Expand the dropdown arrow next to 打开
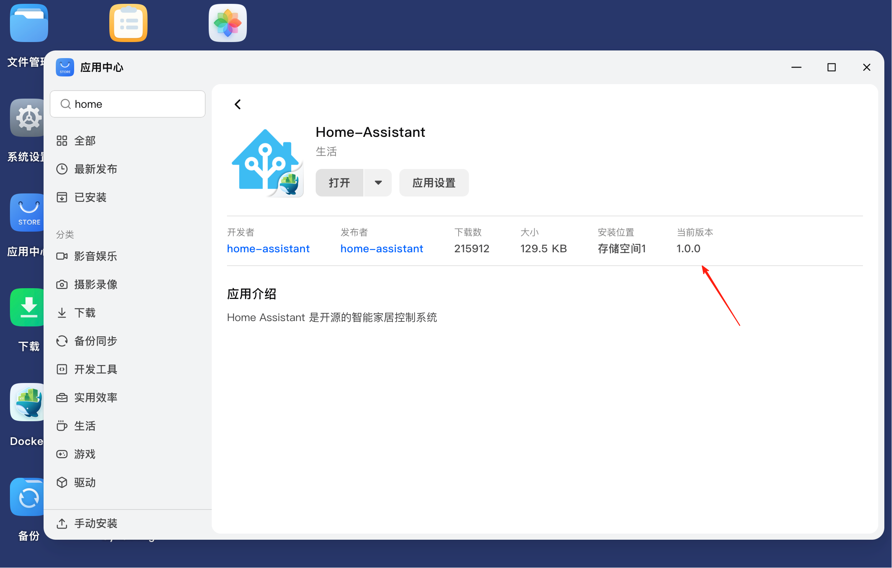 pyautogui.click(x=378, y=183)
